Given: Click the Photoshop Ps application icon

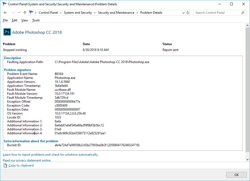Looking at the screenshot, I should [x=7, y=32].
